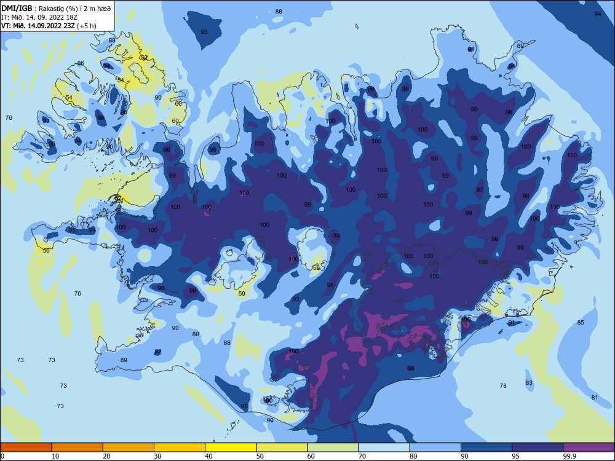Click the legend tick label '50'
615x461 pixels.
click(x=260, y=456)
